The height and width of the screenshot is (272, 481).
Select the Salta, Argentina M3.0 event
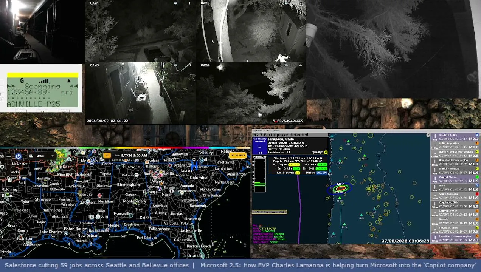pyautogui.click(x=455, y=145)
